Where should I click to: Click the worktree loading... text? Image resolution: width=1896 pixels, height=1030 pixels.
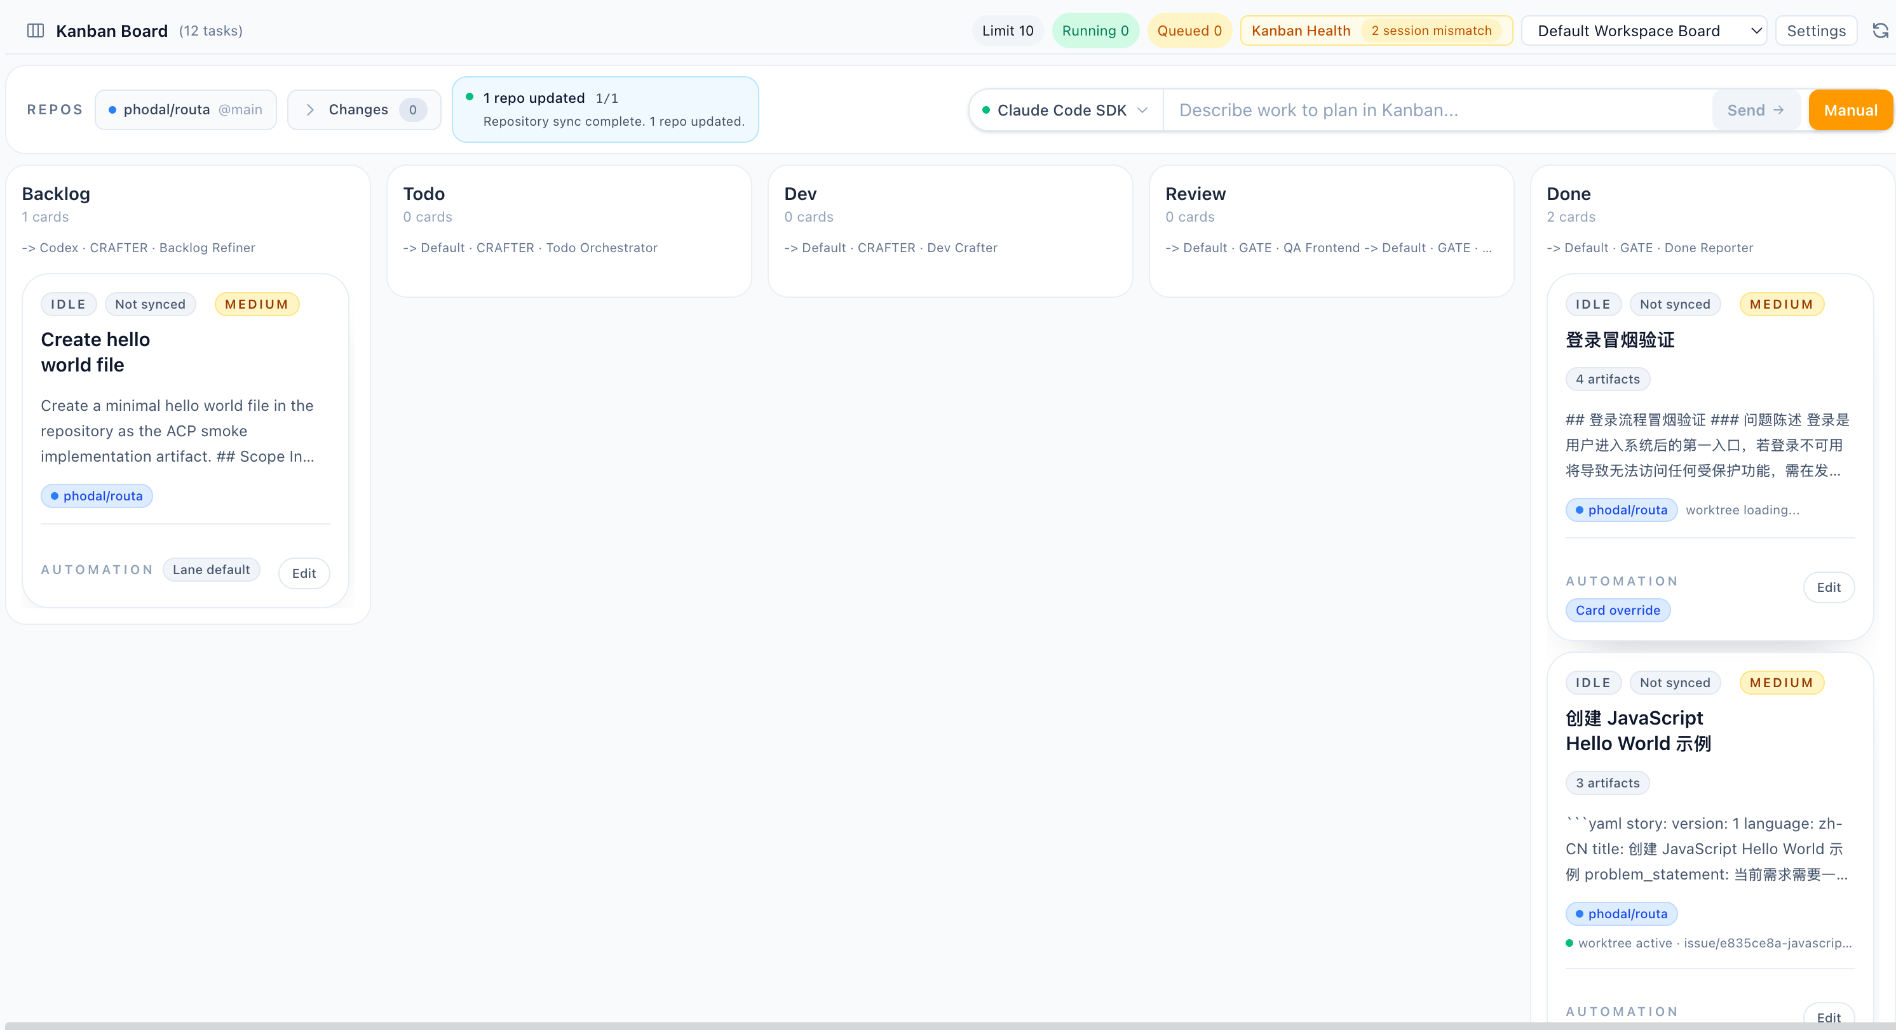tap(1742, 510)
